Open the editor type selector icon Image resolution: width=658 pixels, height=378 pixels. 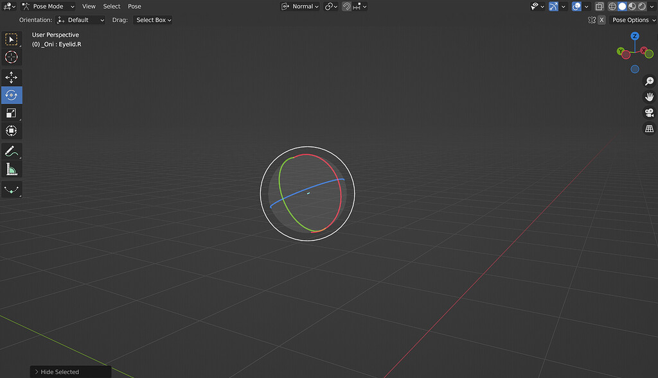tap(9, 6)
